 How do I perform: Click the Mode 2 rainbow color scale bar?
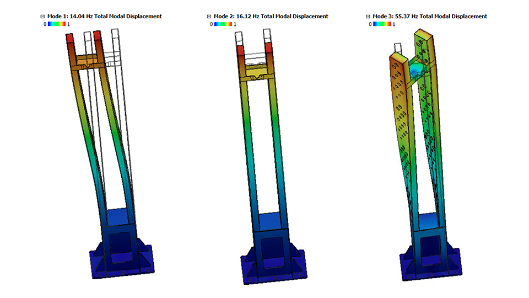tap(223, 24)
